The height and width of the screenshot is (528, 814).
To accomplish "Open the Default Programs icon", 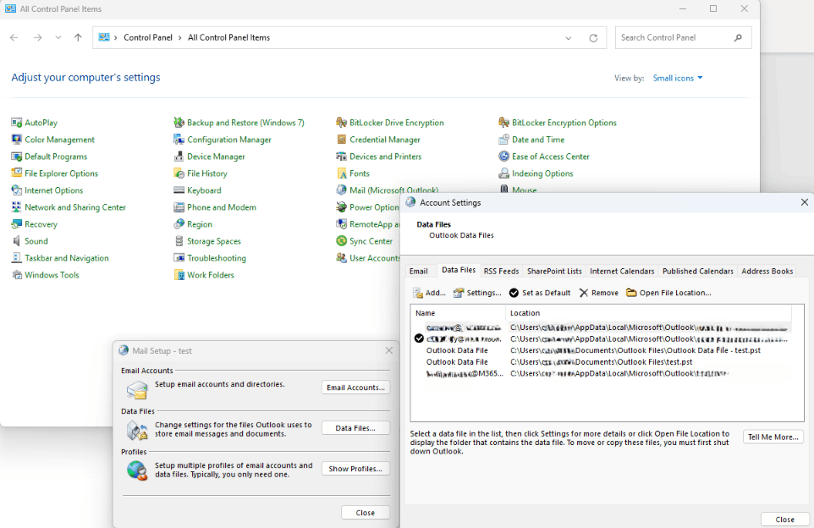I will 17,157.
